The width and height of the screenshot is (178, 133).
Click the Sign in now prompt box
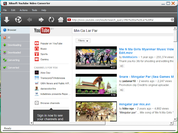[51, 116]
